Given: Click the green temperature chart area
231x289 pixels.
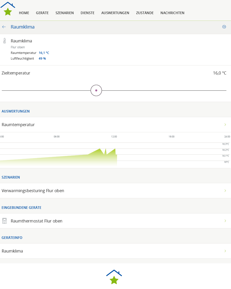Looking at the screenshot, I should (x=77, y=159).
